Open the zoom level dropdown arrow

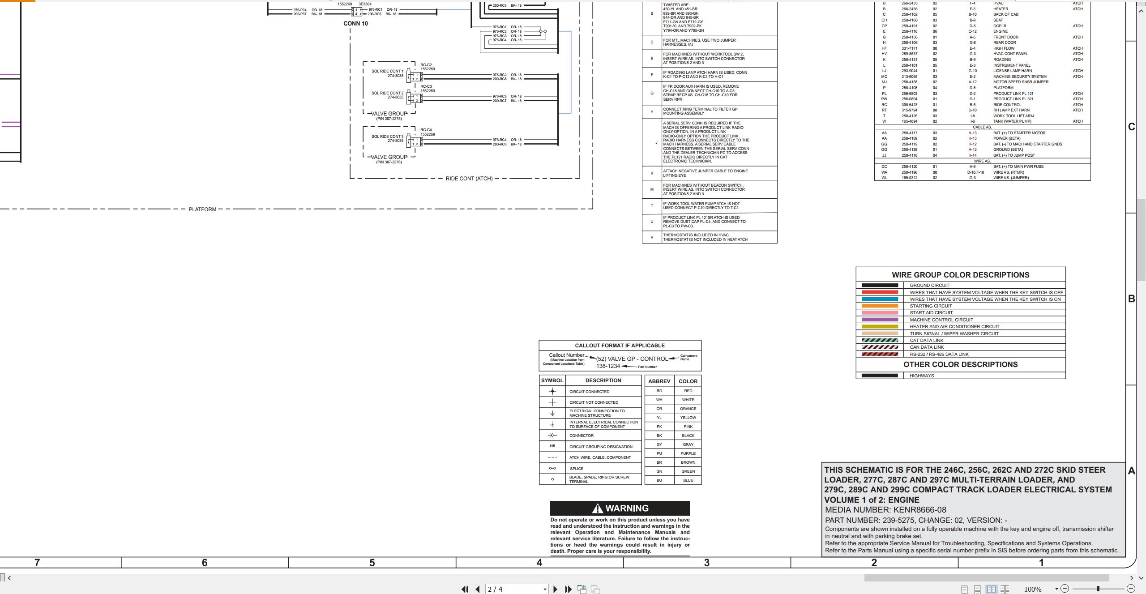tap(1056, 589)
